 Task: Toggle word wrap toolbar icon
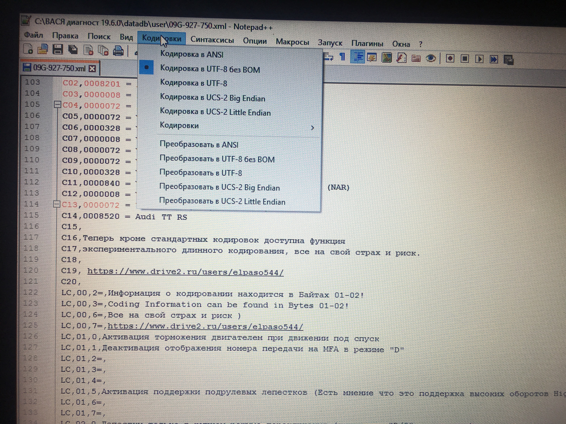click(x=328, y=56)
